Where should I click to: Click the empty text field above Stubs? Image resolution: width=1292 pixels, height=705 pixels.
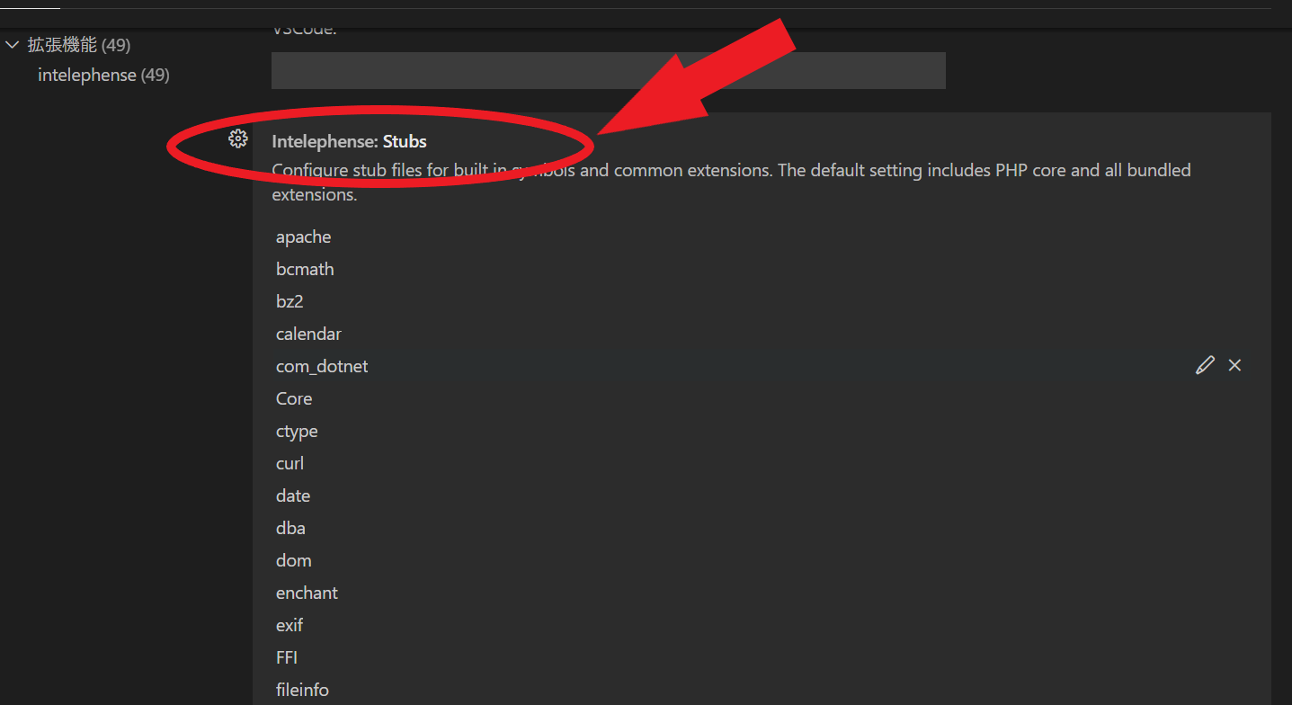[609, 70]
